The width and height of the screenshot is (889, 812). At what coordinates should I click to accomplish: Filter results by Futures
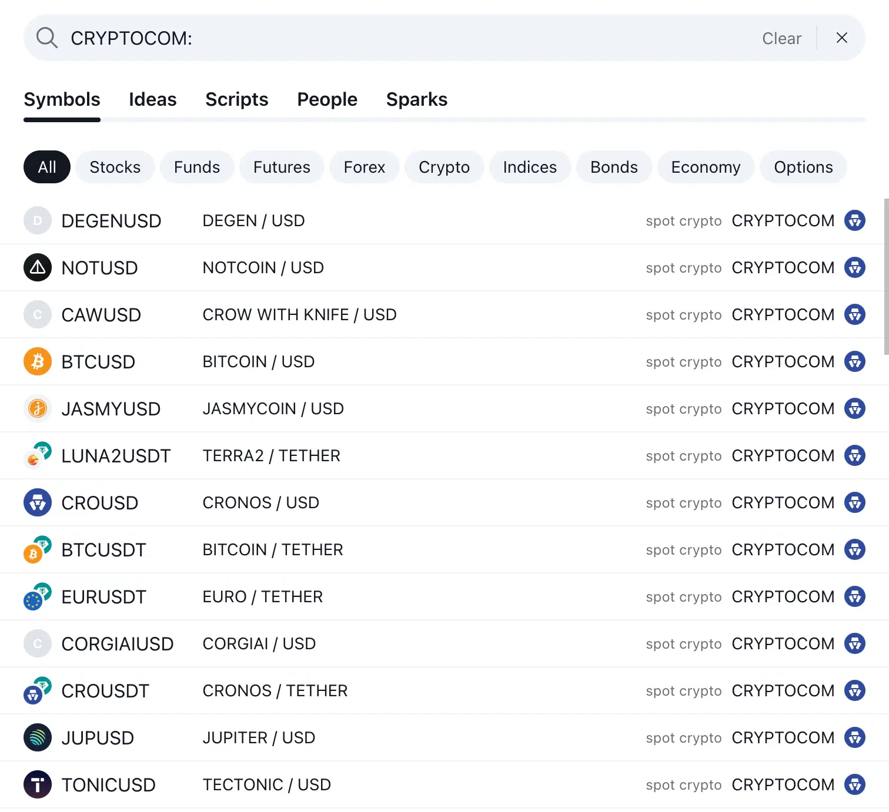click(x=282, y=167)
